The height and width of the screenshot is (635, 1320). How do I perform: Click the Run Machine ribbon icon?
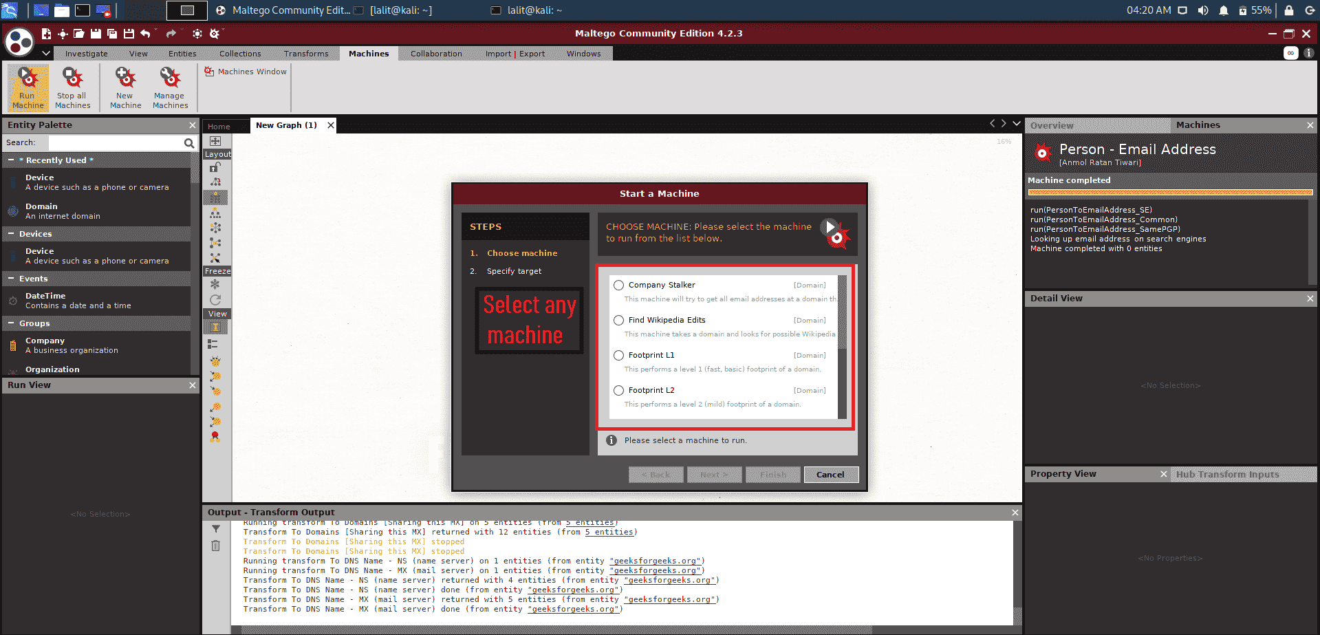tap(28, 87)
